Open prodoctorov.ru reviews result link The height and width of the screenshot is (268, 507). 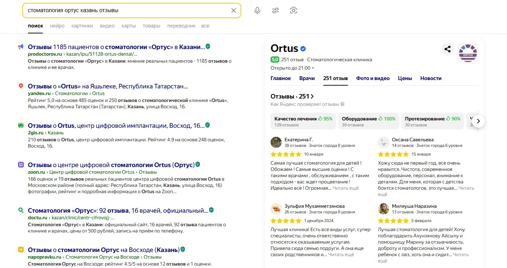(116, 47)
